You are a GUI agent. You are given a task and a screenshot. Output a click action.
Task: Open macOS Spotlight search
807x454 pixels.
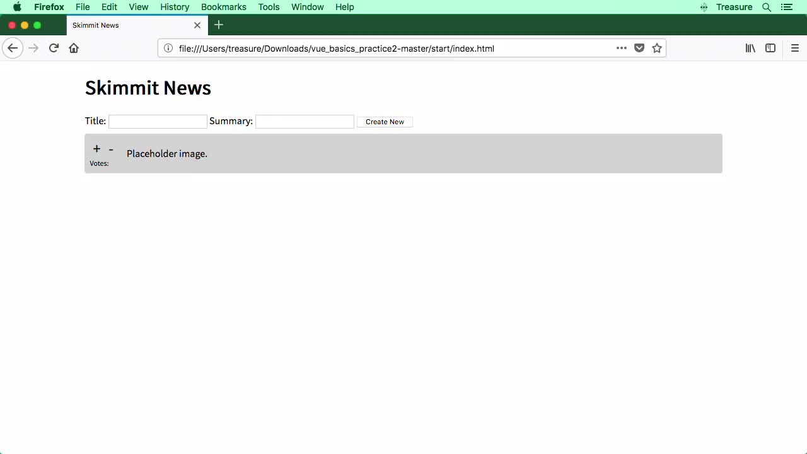pyautogui.click(x=767, y=7)
